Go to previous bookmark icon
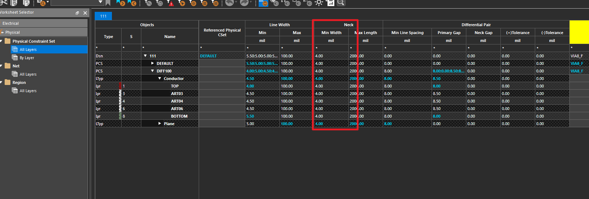Screen dimensions: 589x199 (x=132, y=3)
